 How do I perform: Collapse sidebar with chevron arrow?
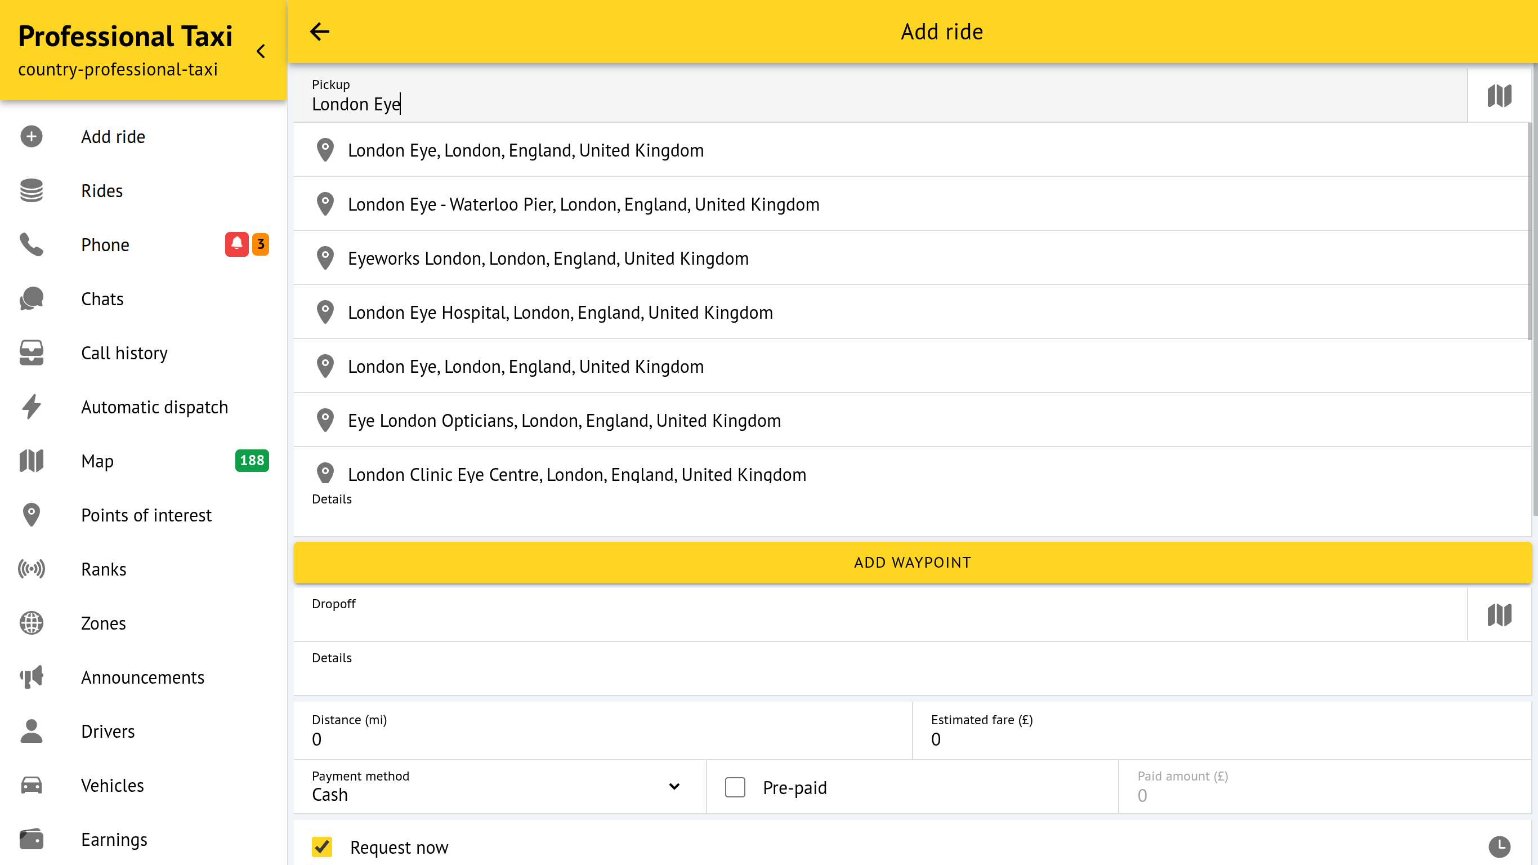click(261, 51)
